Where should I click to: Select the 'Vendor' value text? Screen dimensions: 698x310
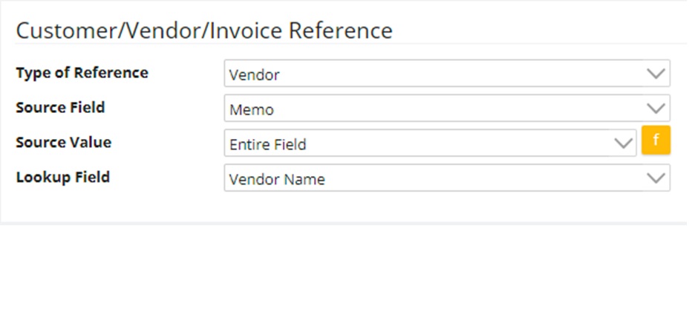(x=255, y=74)
